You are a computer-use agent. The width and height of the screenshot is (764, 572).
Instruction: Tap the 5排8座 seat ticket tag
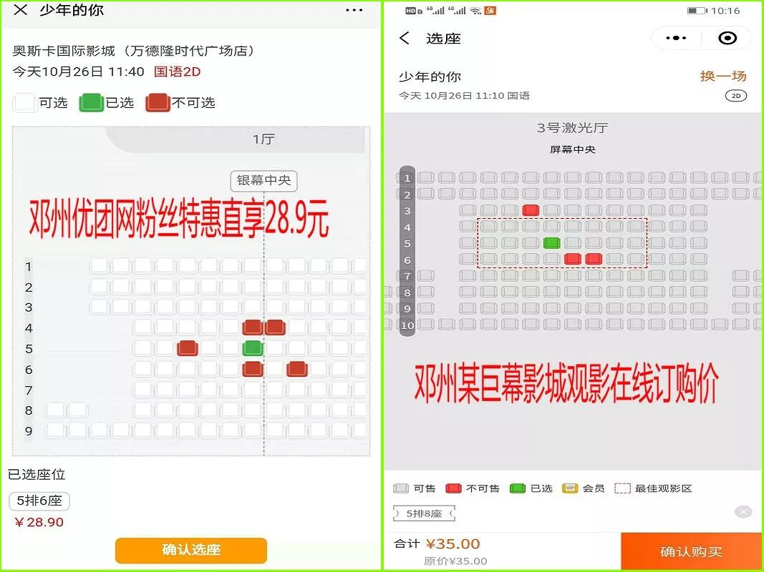click(424, 513)
